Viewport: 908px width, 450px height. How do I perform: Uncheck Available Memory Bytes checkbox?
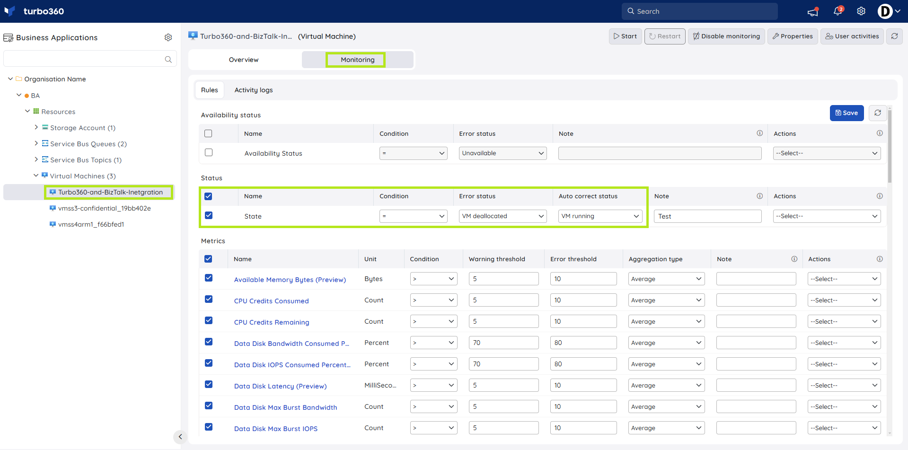[209, 278]
